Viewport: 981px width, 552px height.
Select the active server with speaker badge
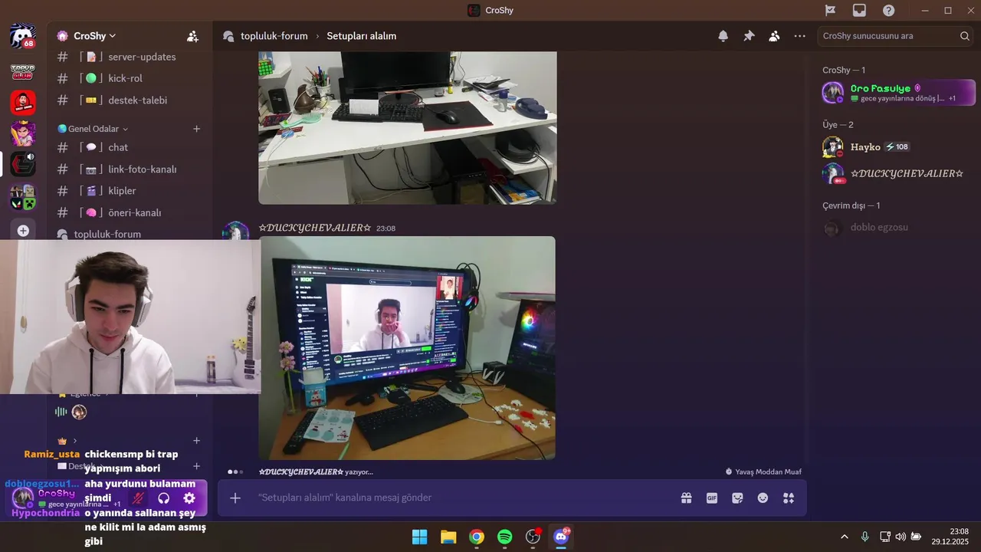pos(22,164)
